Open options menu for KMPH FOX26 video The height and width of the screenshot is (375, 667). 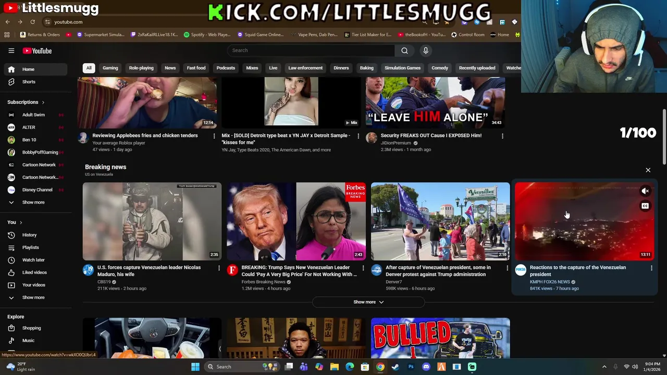click(651, 268)
